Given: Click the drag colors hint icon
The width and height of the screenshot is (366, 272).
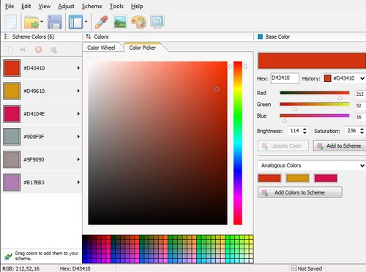Looking at the screenshot, I should 8,256.
